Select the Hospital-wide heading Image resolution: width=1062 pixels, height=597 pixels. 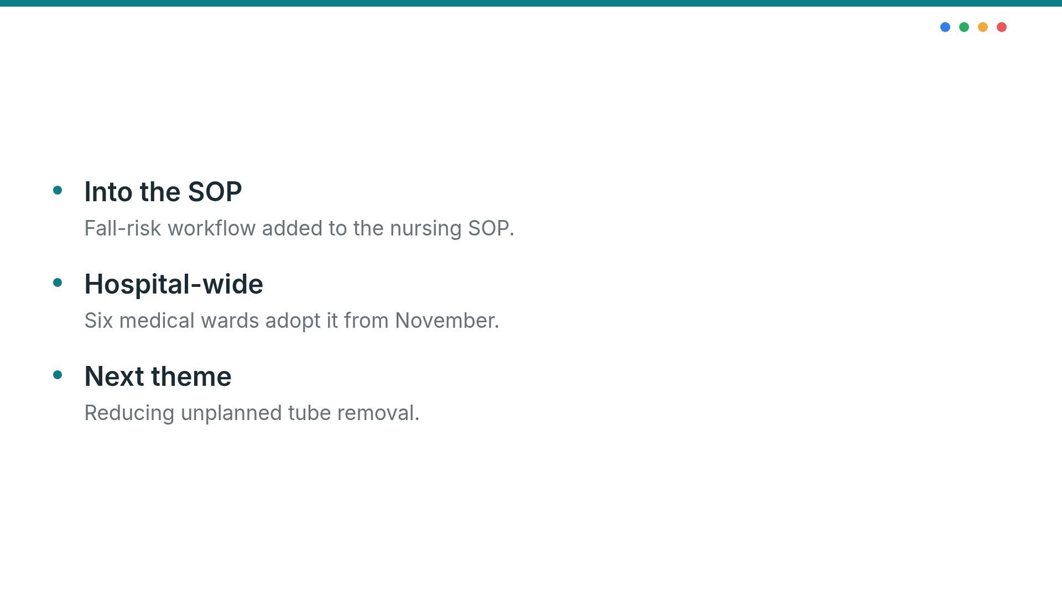click(174, 284)
